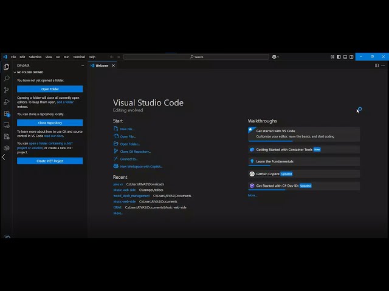Open the Go menu
The width and height of the screenshot is (389, 291).
point(58,57)
